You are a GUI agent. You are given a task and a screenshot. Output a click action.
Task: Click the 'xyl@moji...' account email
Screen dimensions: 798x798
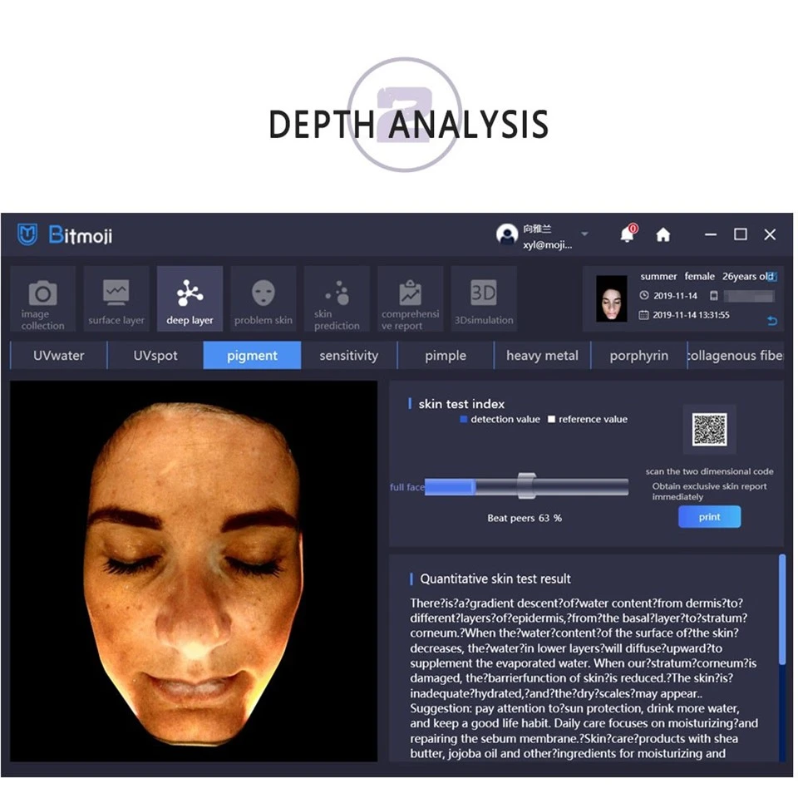[x=548, y=244]
